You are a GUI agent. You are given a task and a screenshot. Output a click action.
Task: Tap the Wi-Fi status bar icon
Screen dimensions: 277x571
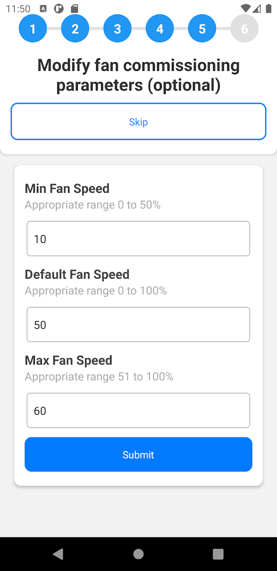click(x=245, y=8)
